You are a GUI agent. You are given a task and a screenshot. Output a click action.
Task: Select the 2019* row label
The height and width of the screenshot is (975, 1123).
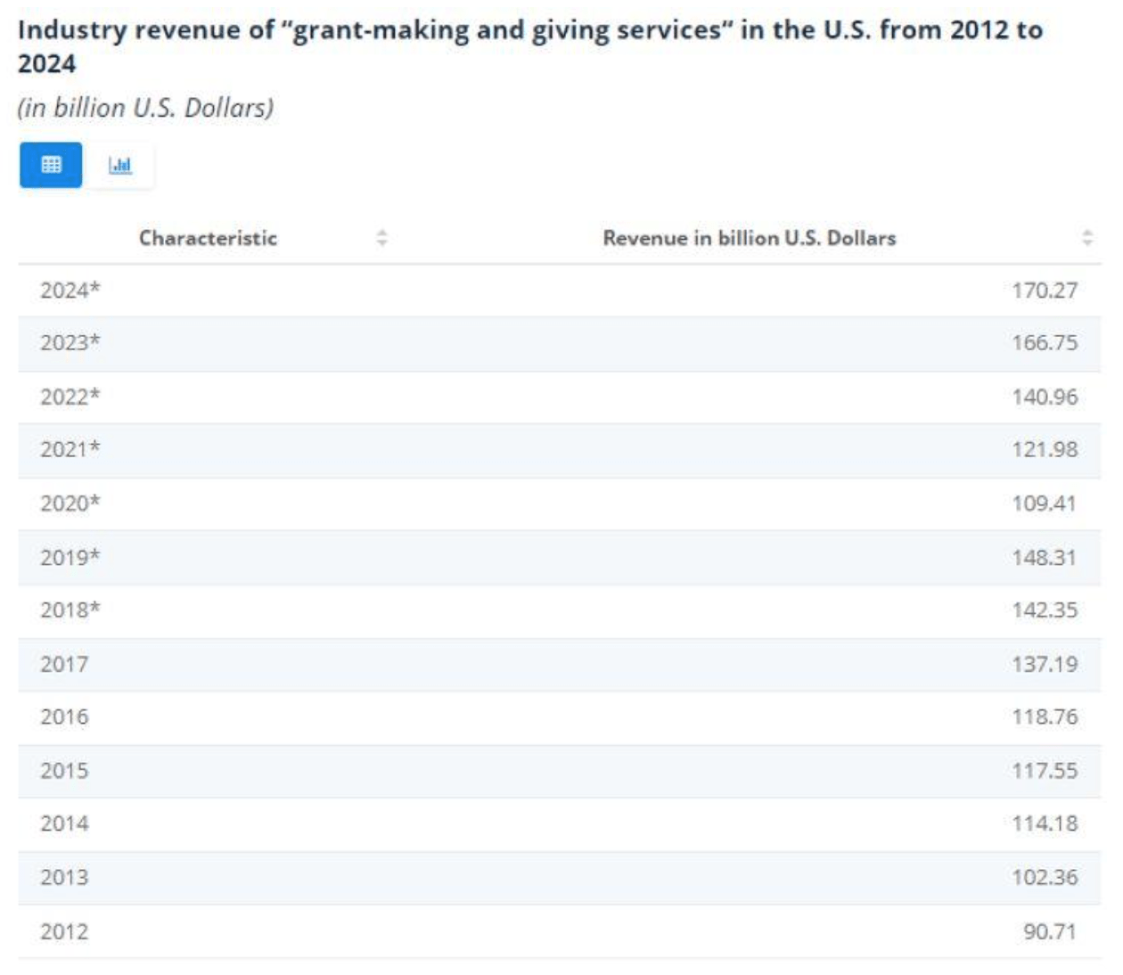click(x=70, y=557)
